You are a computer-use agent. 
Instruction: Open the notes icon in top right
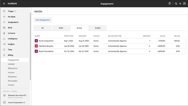tap(184, 3)
